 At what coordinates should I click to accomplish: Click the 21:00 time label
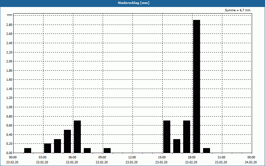click(x=222, y=157)
